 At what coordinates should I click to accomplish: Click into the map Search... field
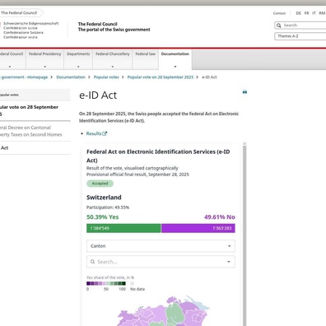(161, 262)
